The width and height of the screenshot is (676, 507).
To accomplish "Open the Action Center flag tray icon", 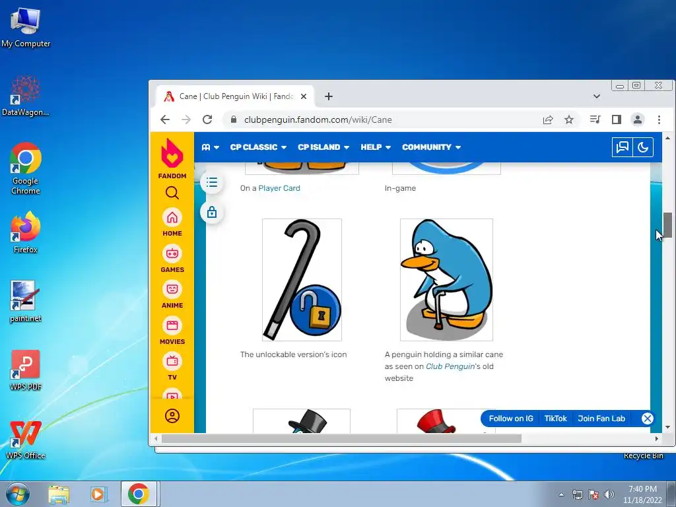I will [593, 494].
